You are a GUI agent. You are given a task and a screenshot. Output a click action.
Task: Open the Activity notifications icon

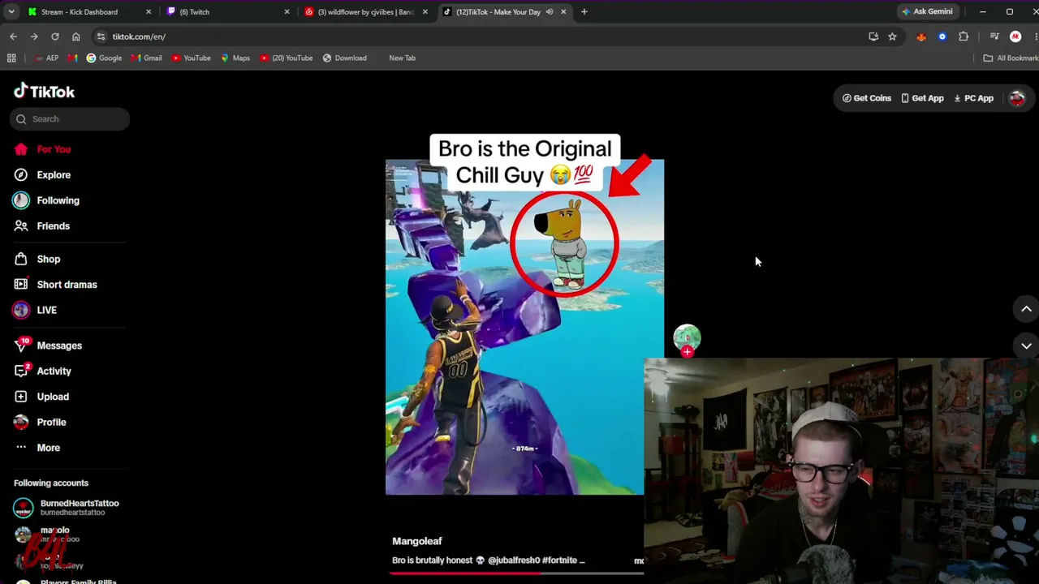tap(21, 371)
